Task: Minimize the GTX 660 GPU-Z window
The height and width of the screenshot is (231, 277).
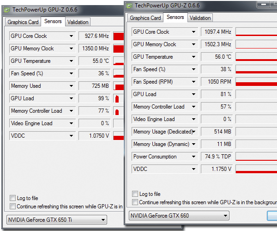Action: [x=264, y=4]
